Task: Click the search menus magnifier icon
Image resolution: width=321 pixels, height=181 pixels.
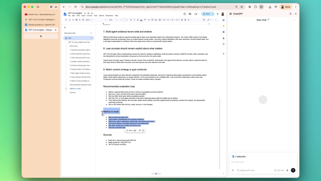Action: 66,20
